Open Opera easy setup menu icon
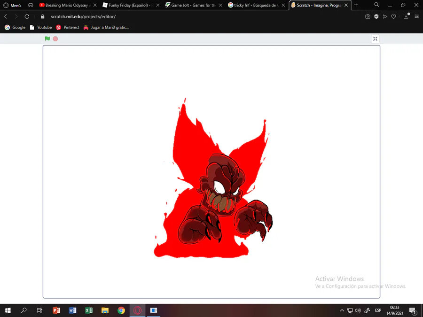This screenshot has width=423, height=317. point(416,16)
